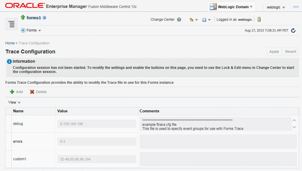302x171 pixels.
Task: Click the green up-arrow status icon
Action: (x=23, y=17)
